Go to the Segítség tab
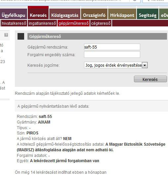Viewport: 168px width, 179px height. (147, 14)
